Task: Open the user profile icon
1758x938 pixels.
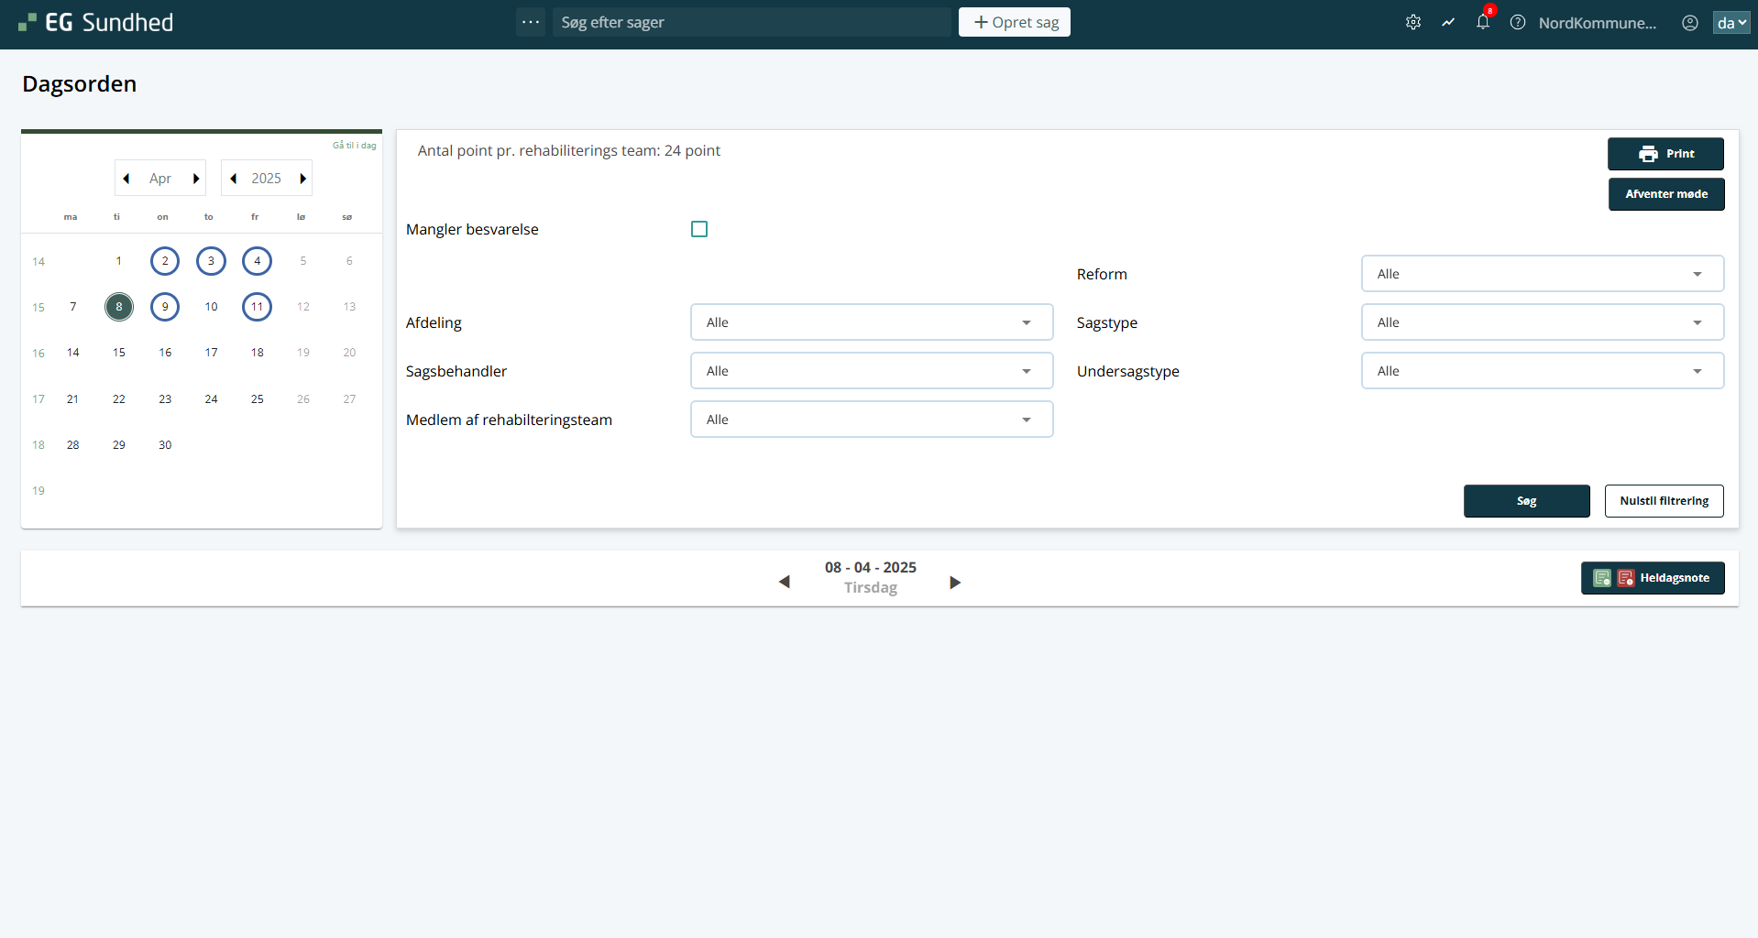Action: tap(1690, 23)
